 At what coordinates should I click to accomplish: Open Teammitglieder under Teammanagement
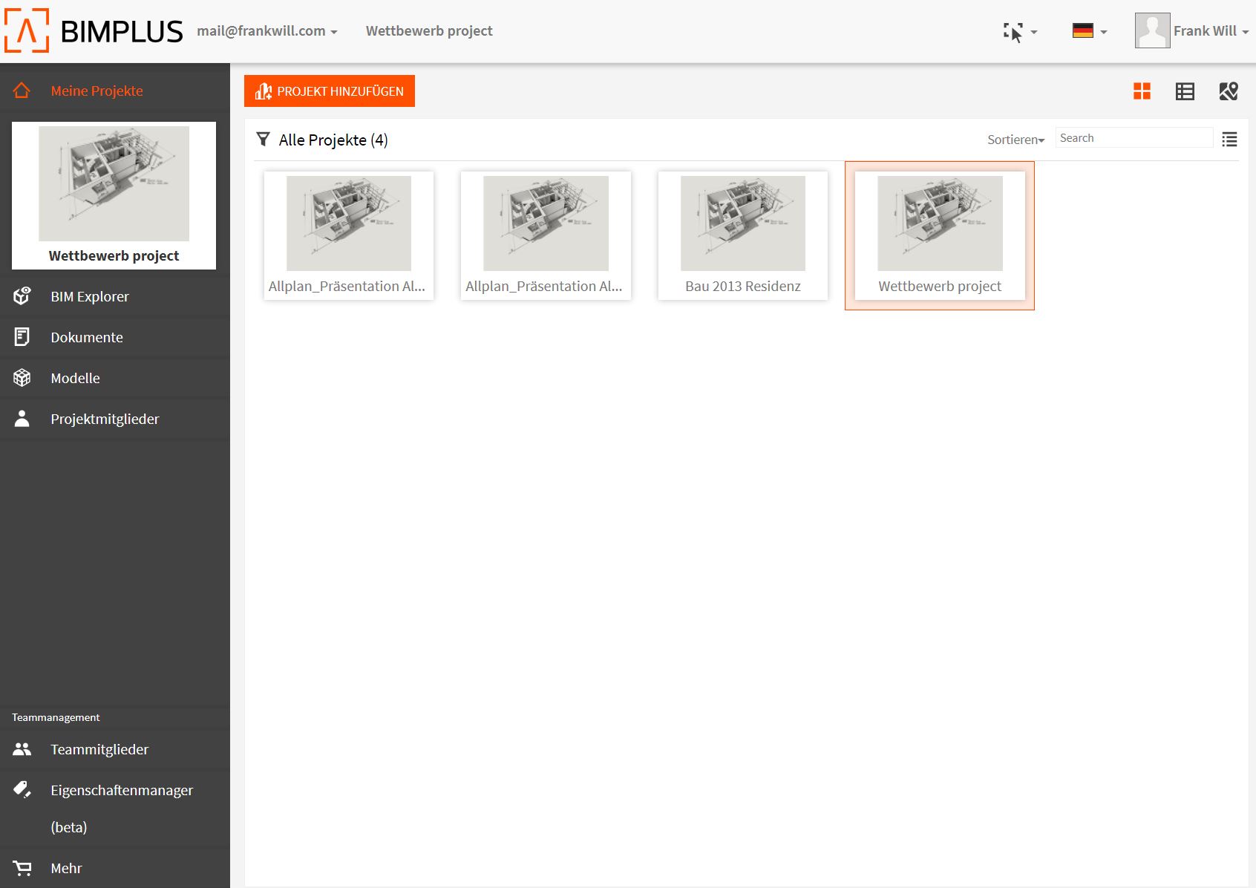99,749
